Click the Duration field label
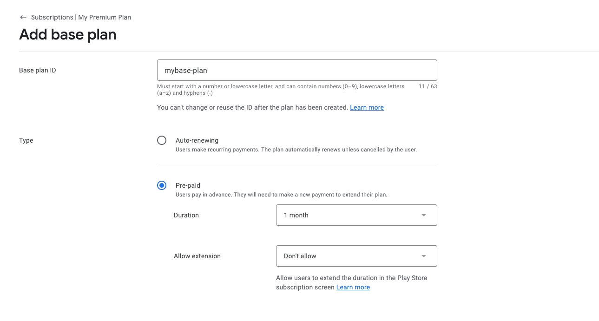 (x=186, y=215)
